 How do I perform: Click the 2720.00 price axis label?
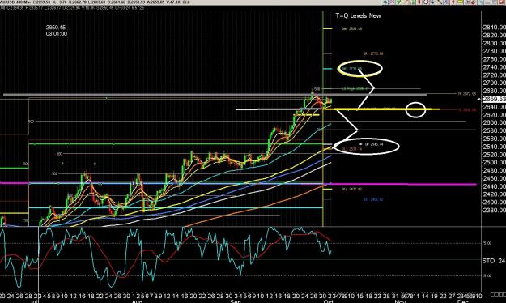[x=495, y=75]
